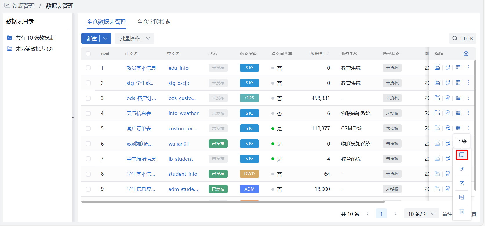Select checkbox for student_info row
The height and width of the screenshot is (226, 485).
tap(88, 174)
